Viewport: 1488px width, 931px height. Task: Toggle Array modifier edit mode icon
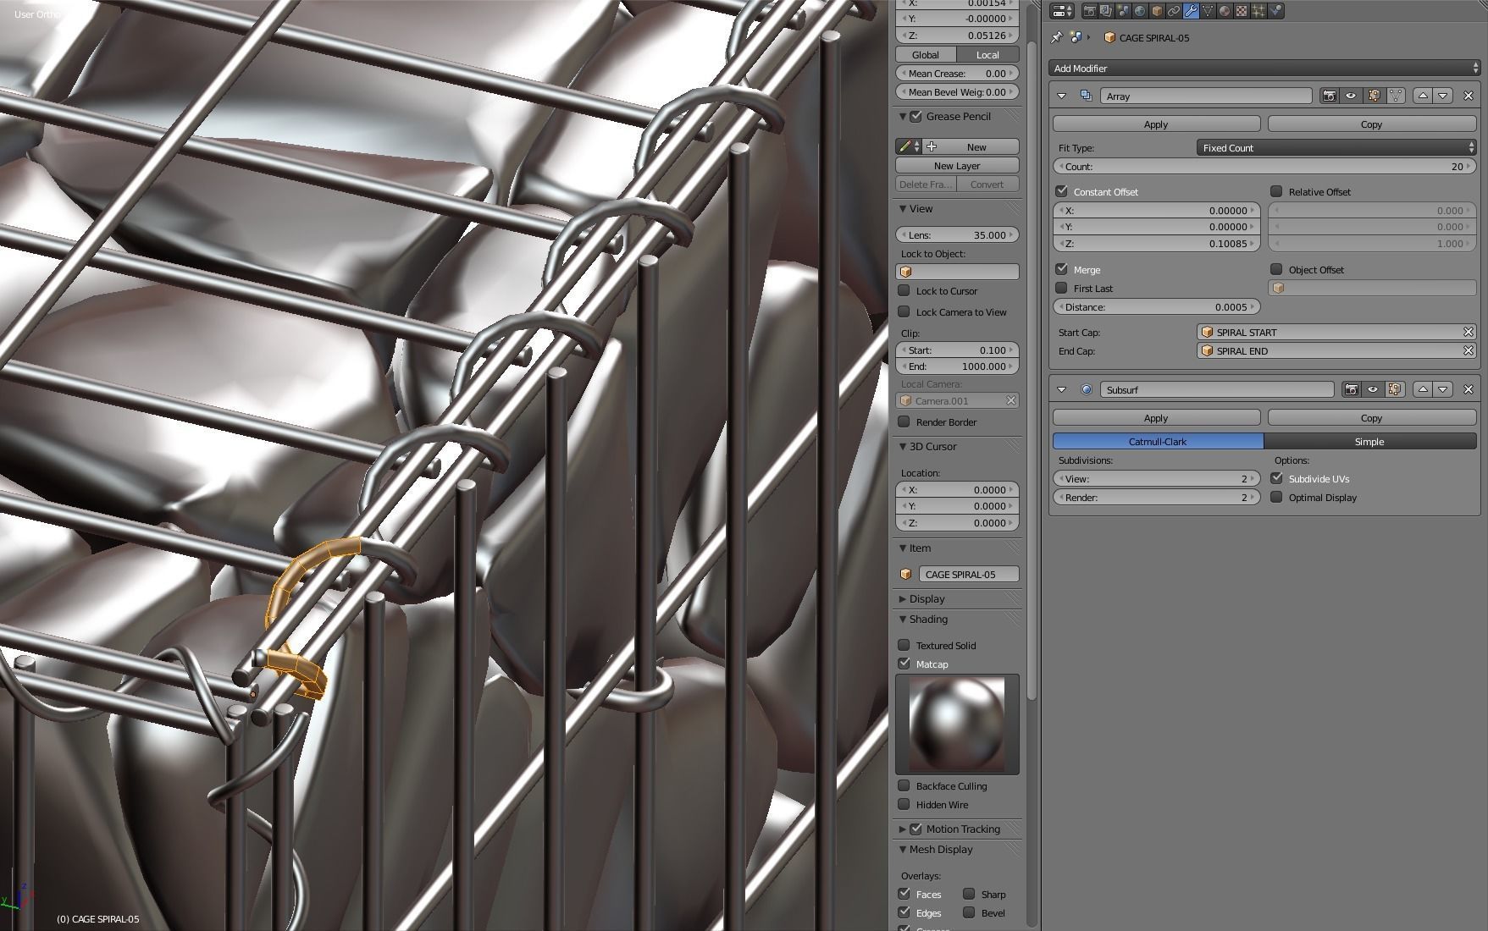coord(1374,96)
